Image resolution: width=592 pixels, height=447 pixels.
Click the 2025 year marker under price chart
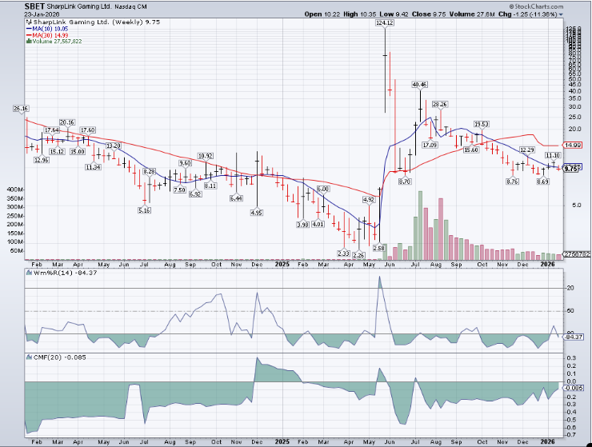(281, 263)
